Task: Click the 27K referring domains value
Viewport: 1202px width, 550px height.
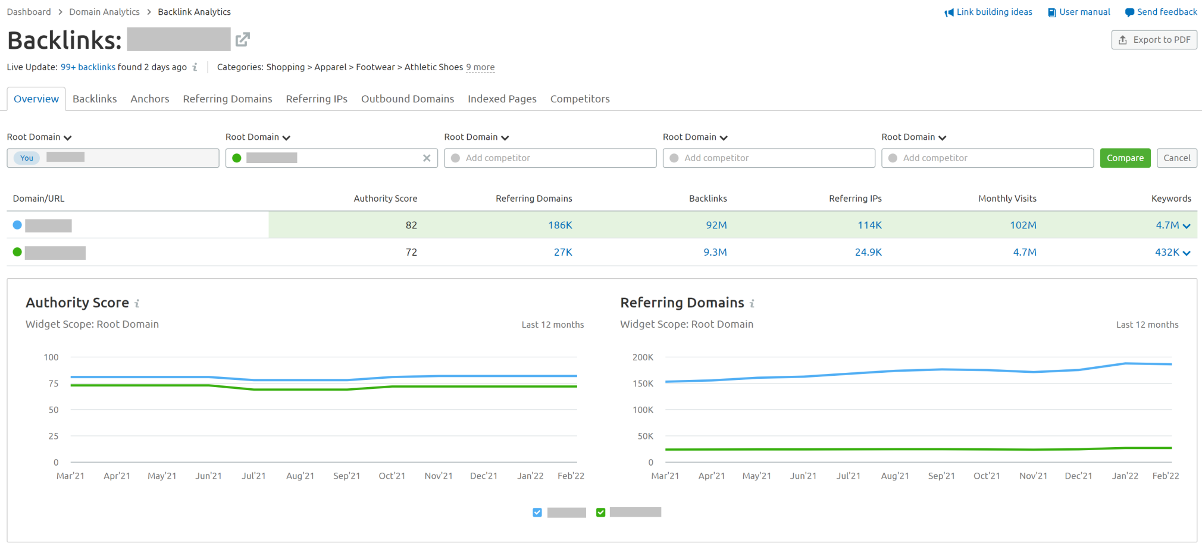Action: pyautogui.click(x=563, y=252)
